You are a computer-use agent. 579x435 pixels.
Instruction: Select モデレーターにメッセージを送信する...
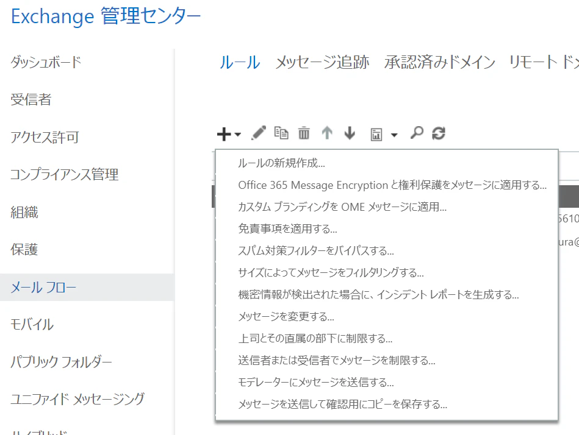coord(315,382)
